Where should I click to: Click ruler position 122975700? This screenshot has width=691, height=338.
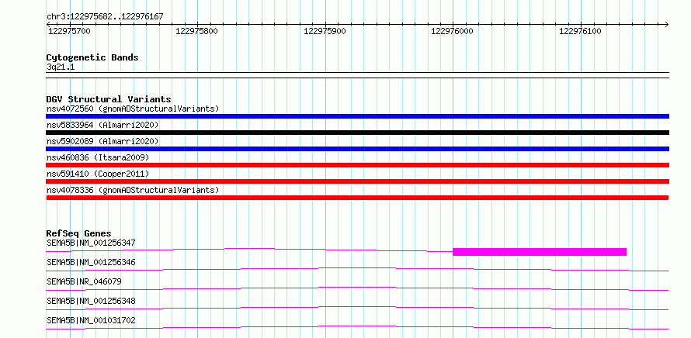[68, 32]
